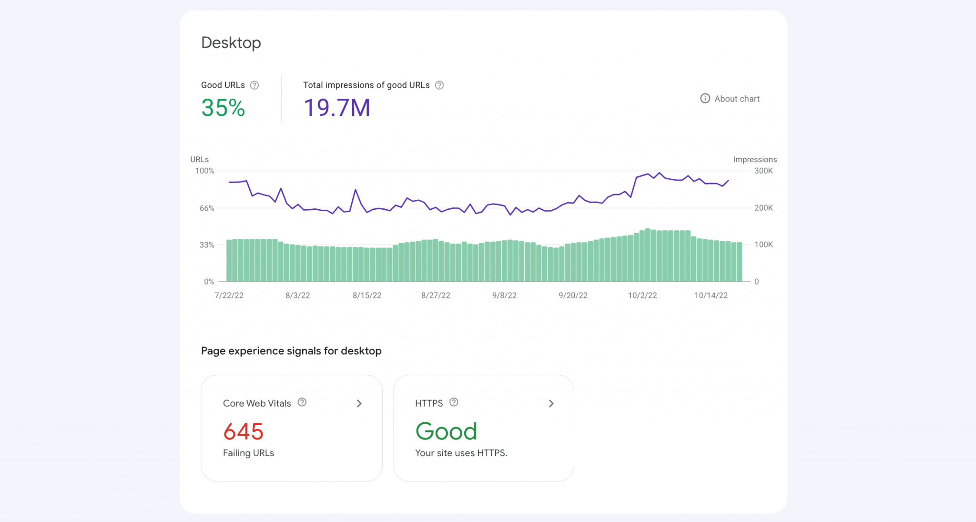This screenshot has width=976, height=522.
Task: Select the Desktop heading tab
Action: (231, 42)
